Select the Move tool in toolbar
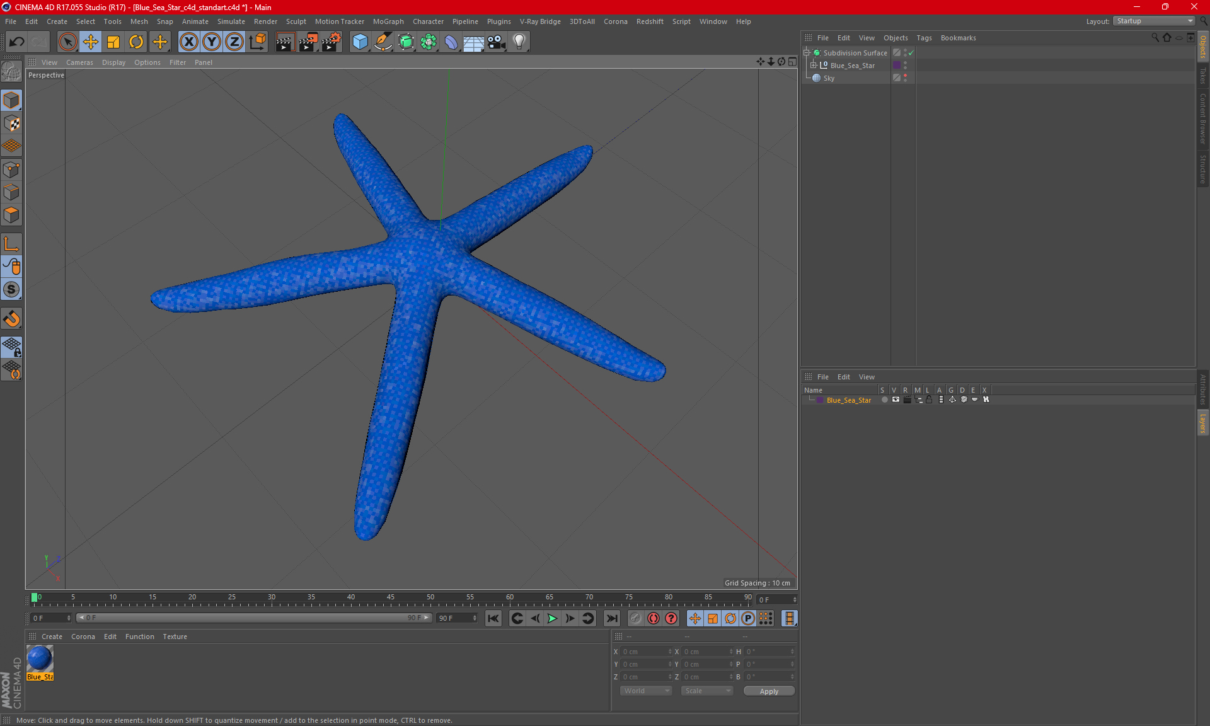Image resolution: width=1210 pixels, height=726 pixels. coord(91,42)
